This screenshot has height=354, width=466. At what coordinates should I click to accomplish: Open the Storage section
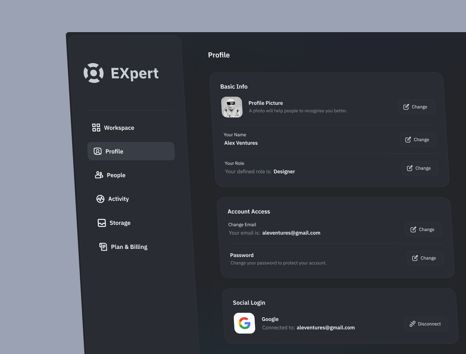pos(135,223)
